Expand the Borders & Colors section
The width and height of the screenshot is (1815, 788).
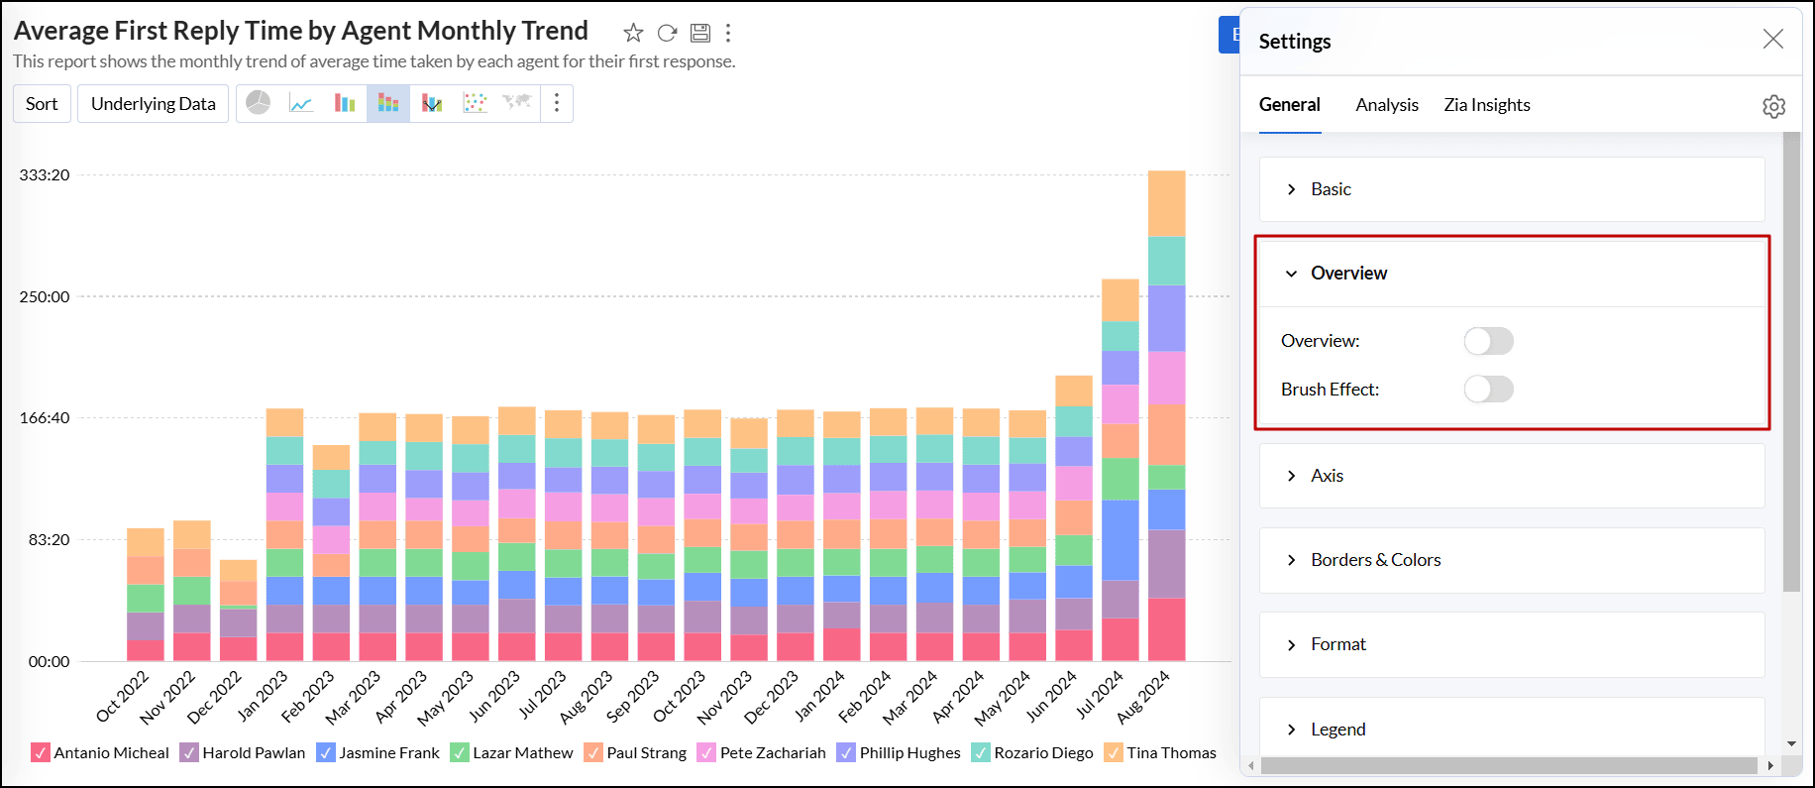click(1375, 560)
